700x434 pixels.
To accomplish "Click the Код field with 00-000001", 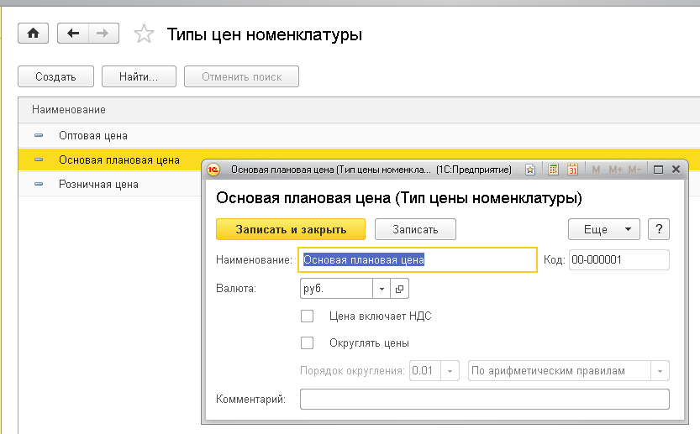I will tap(618, 260).
